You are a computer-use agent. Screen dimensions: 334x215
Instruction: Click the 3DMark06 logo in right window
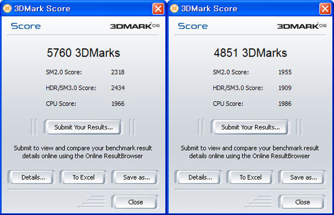pos(302,26)
